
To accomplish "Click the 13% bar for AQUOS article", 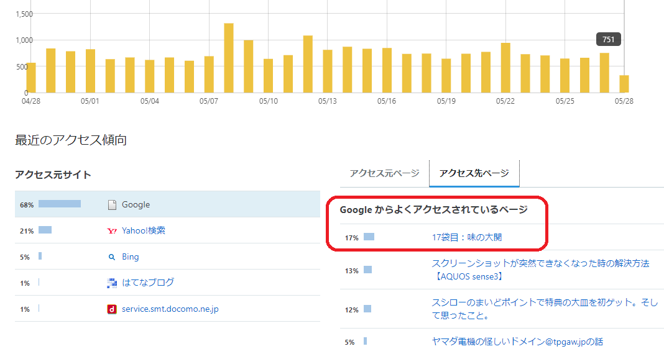I will pyautogui.click(x=367, y=270).
